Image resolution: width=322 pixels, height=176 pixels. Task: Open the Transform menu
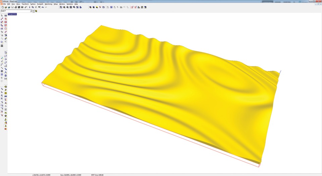click(25, 4)
